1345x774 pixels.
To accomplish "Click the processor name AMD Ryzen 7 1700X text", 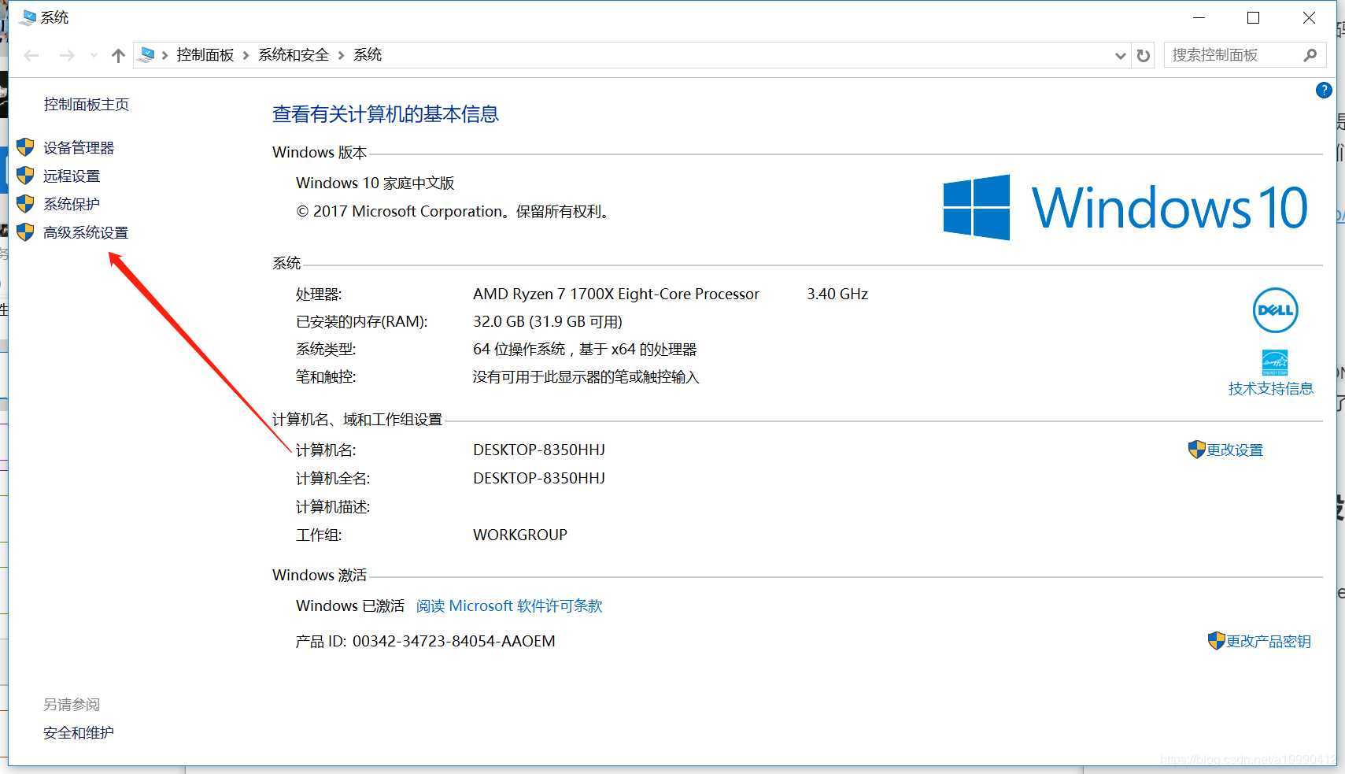I will pyautogui.click(x=616, y=294).
